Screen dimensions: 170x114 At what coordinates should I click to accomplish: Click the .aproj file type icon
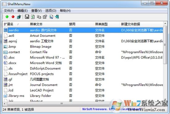(6, 41)
